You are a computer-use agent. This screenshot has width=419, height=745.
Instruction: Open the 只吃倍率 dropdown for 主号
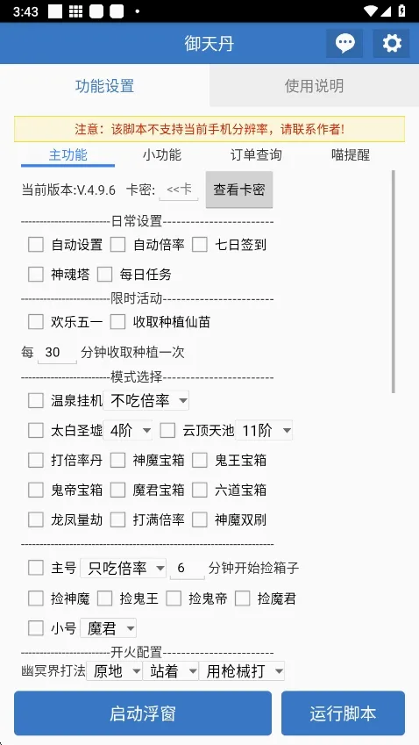(x=124, y=569)
